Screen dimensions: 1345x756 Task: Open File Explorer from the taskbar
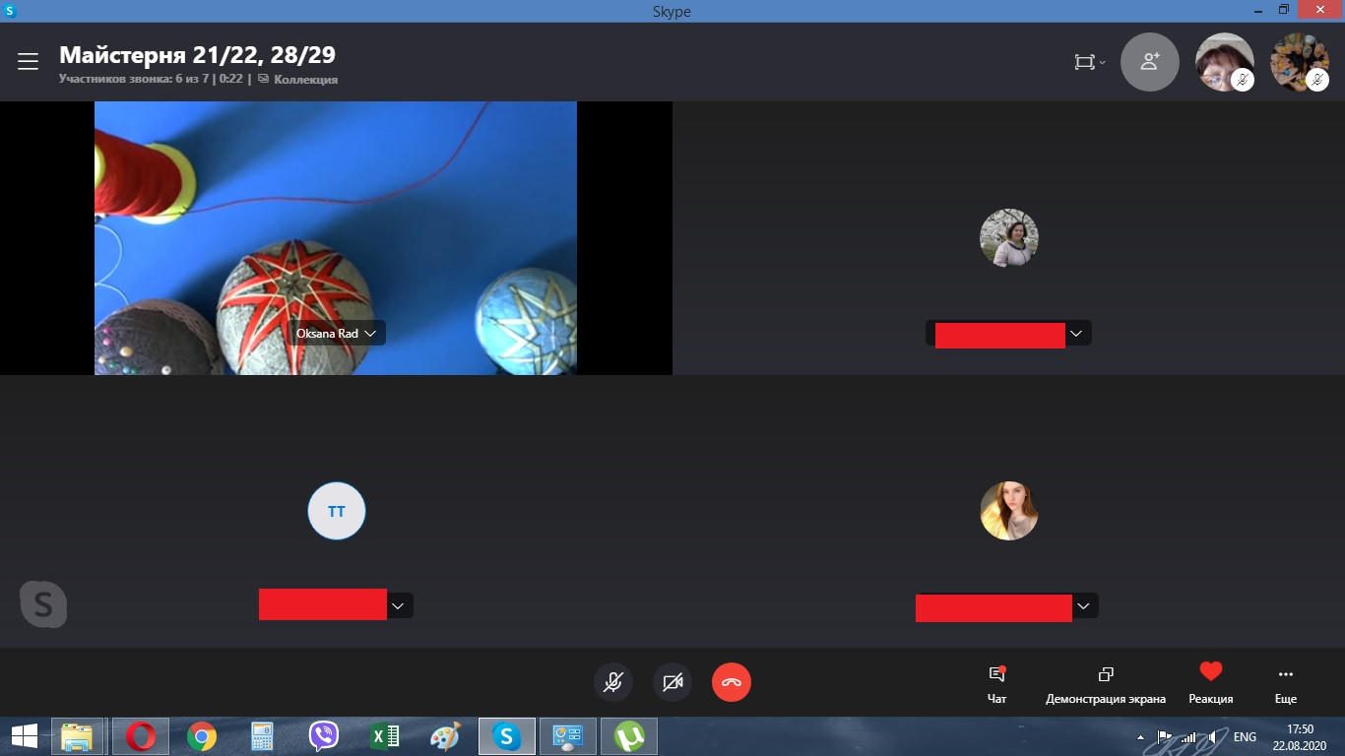pos(77,736)
